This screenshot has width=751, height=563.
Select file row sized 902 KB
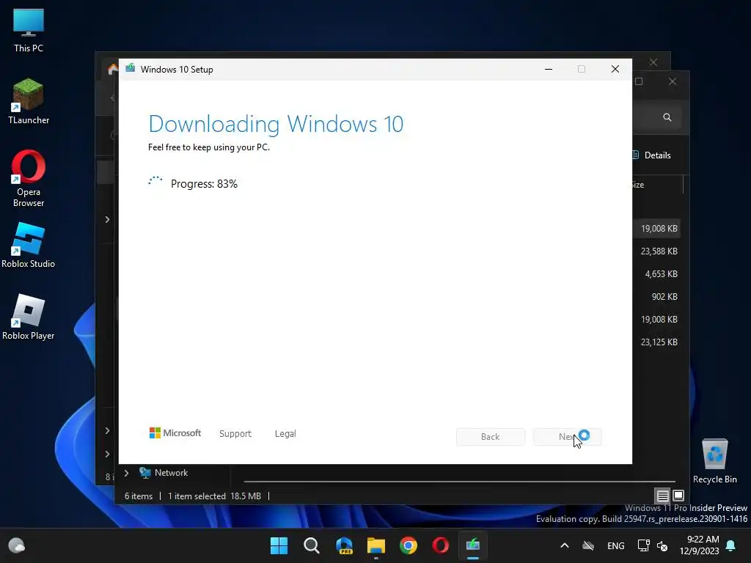click(x=664, y=297)
